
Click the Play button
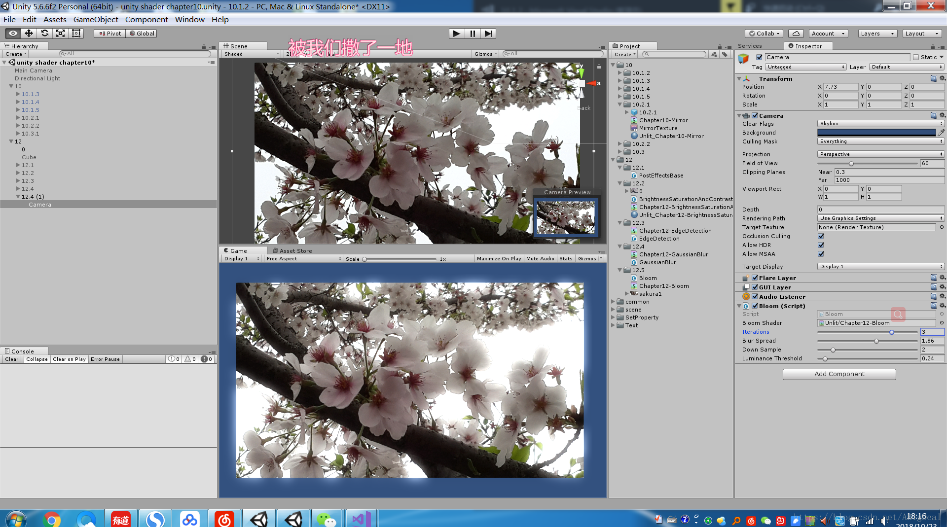(457, 34)
